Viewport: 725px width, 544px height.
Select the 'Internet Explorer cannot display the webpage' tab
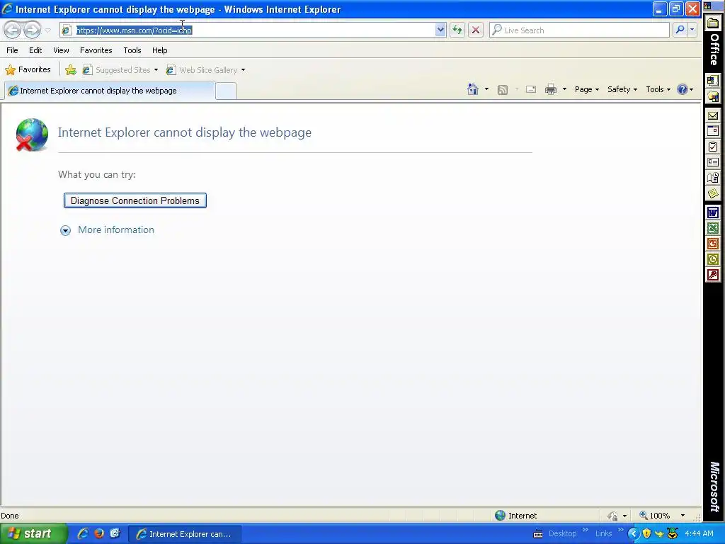coord(110,91)
